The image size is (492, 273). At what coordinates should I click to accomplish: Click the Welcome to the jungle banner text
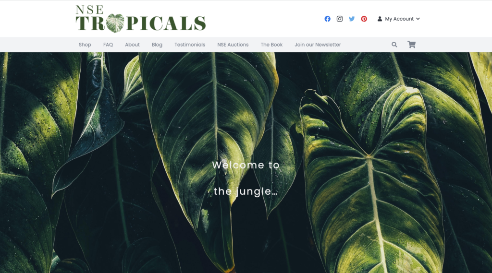point(246,178)
